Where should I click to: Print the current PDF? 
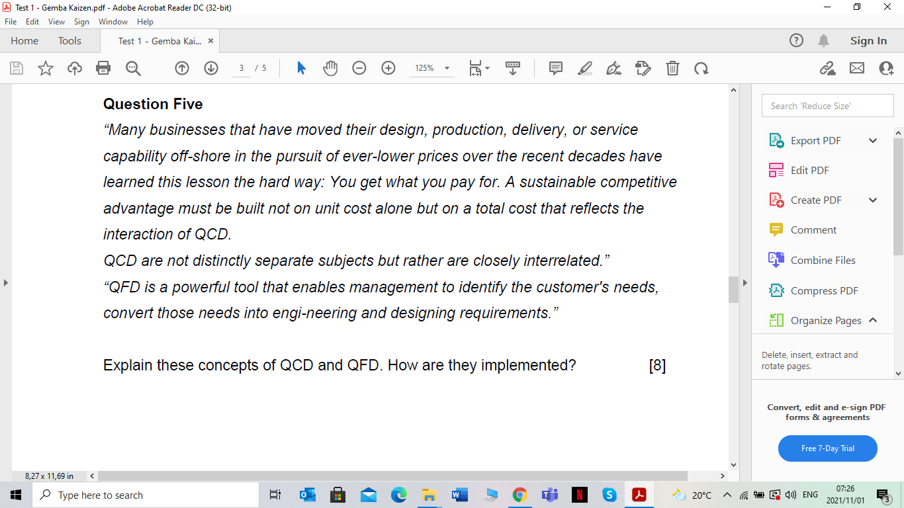point(103,68)
